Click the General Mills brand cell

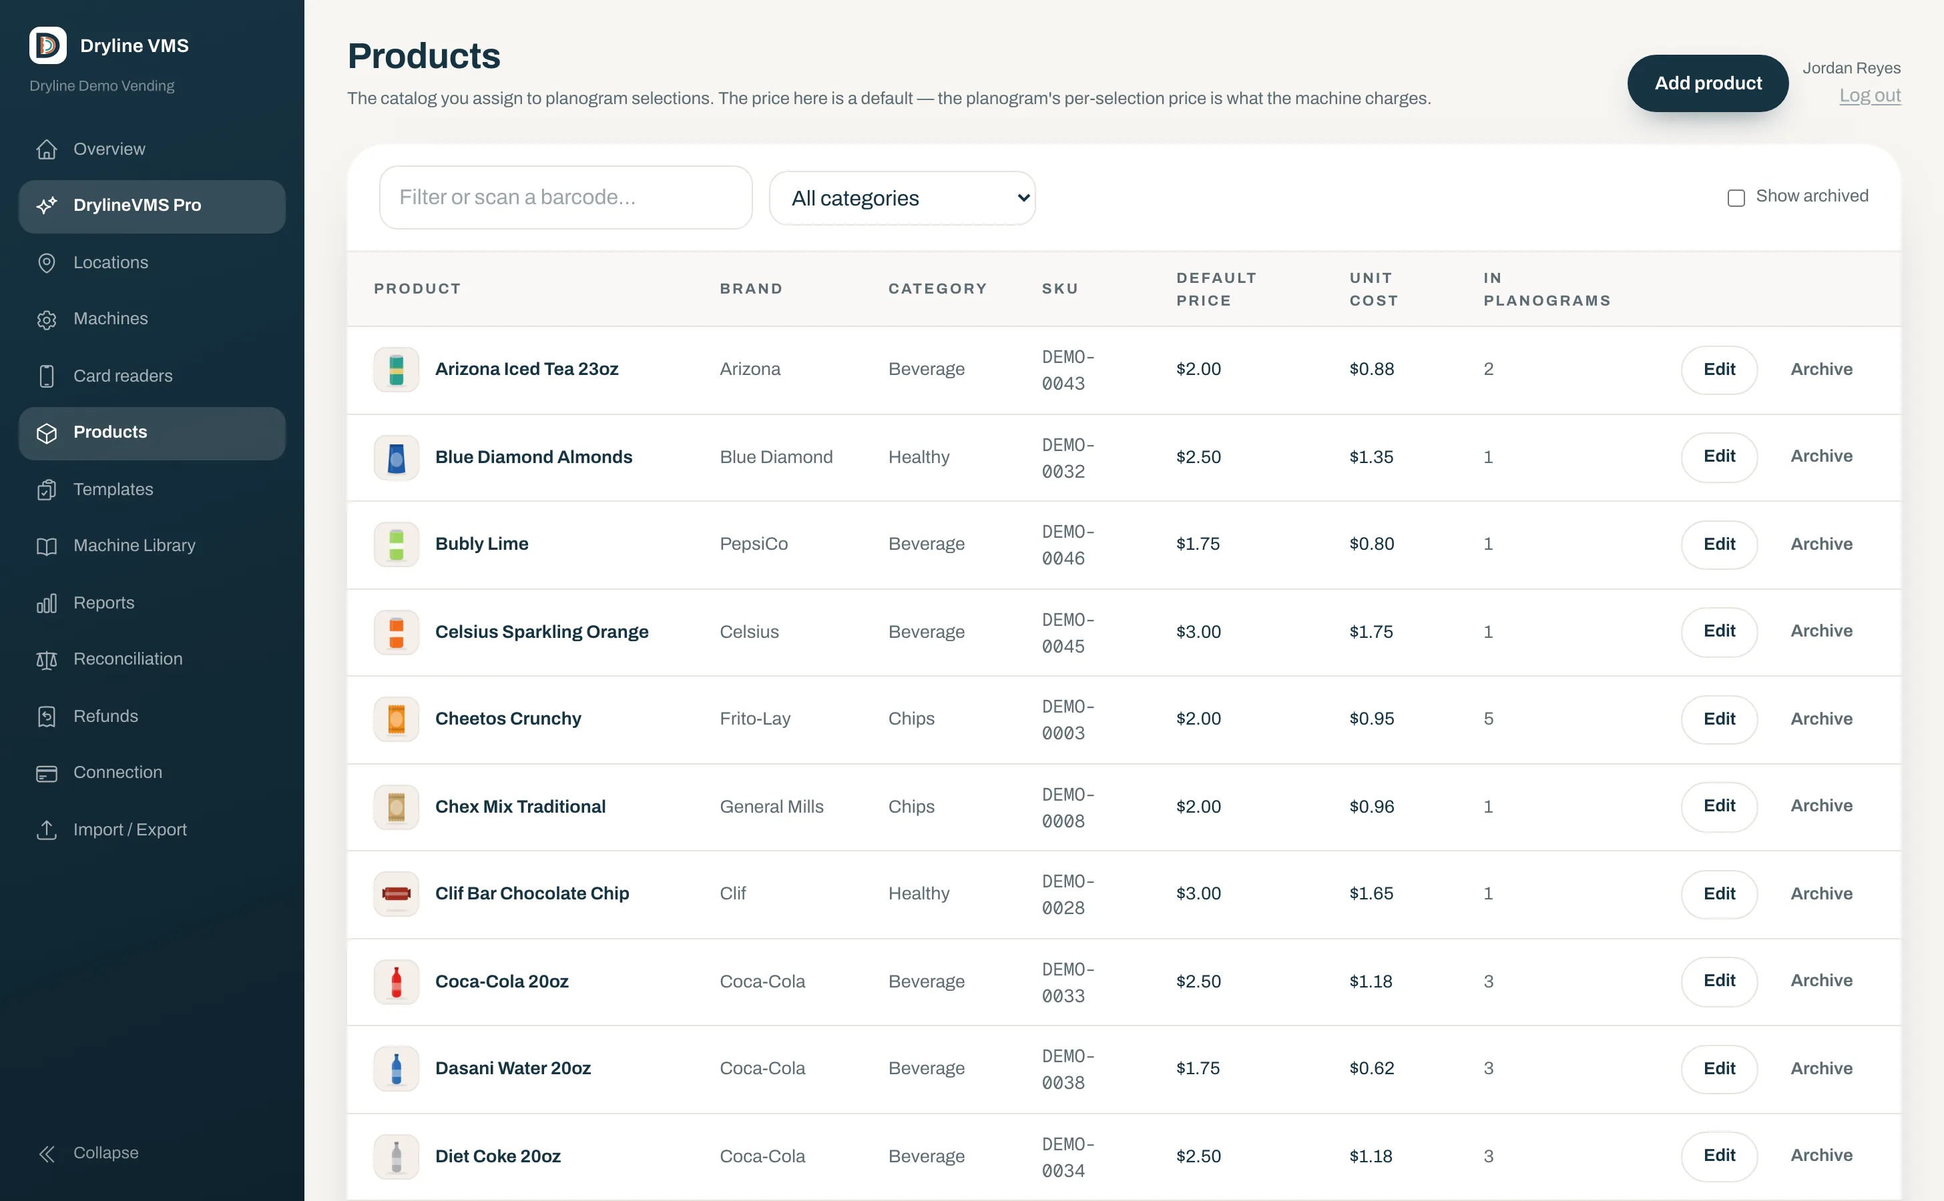[772, 807]
